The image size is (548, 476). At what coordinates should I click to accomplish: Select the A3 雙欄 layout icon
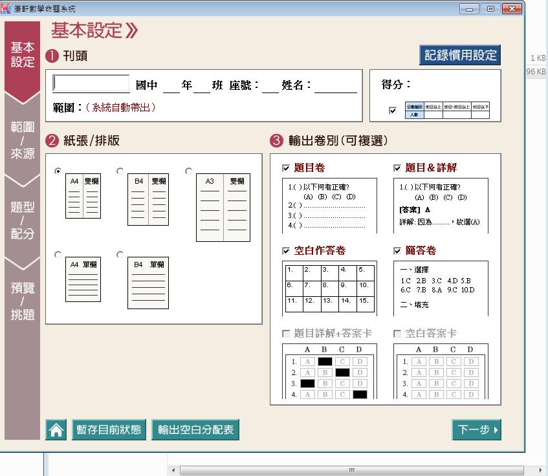pyautogui.click(x=223, y=208)
